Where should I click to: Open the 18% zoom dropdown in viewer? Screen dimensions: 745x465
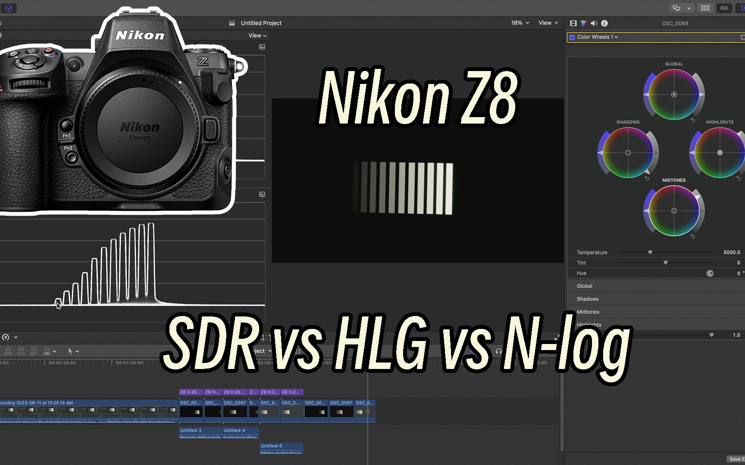(x=520, y=22)
